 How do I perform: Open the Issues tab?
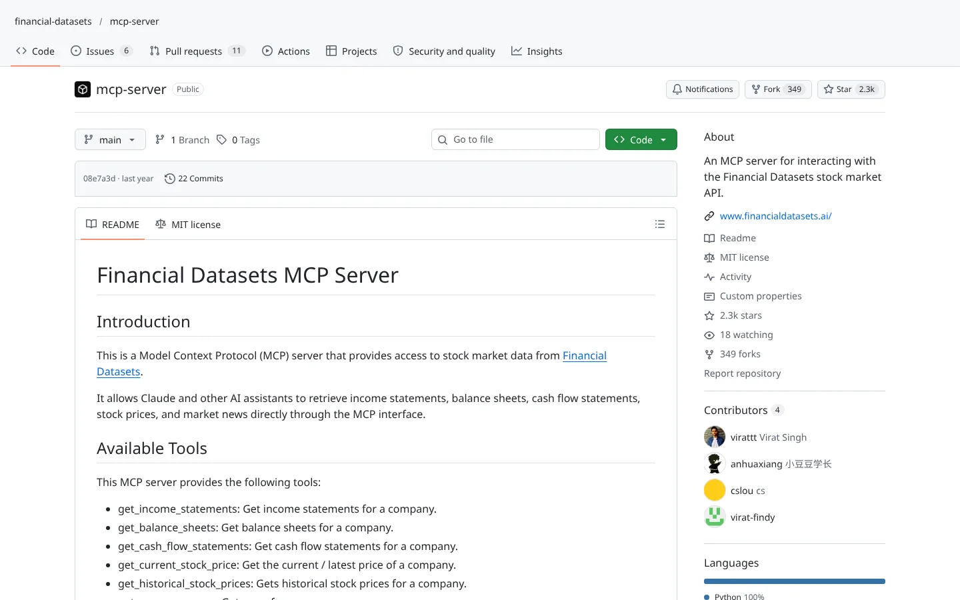pos(102,51)
